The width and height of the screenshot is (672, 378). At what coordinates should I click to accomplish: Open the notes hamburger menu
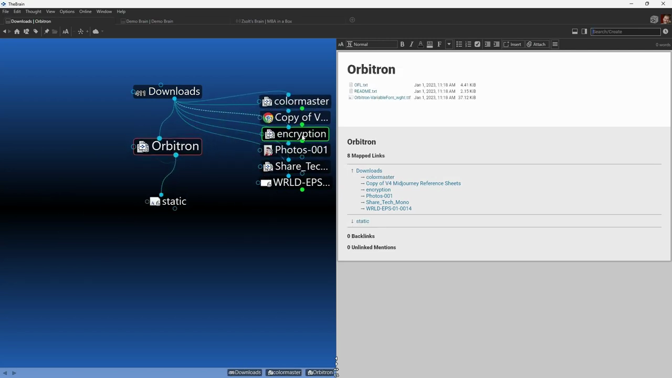pos(555,45)
